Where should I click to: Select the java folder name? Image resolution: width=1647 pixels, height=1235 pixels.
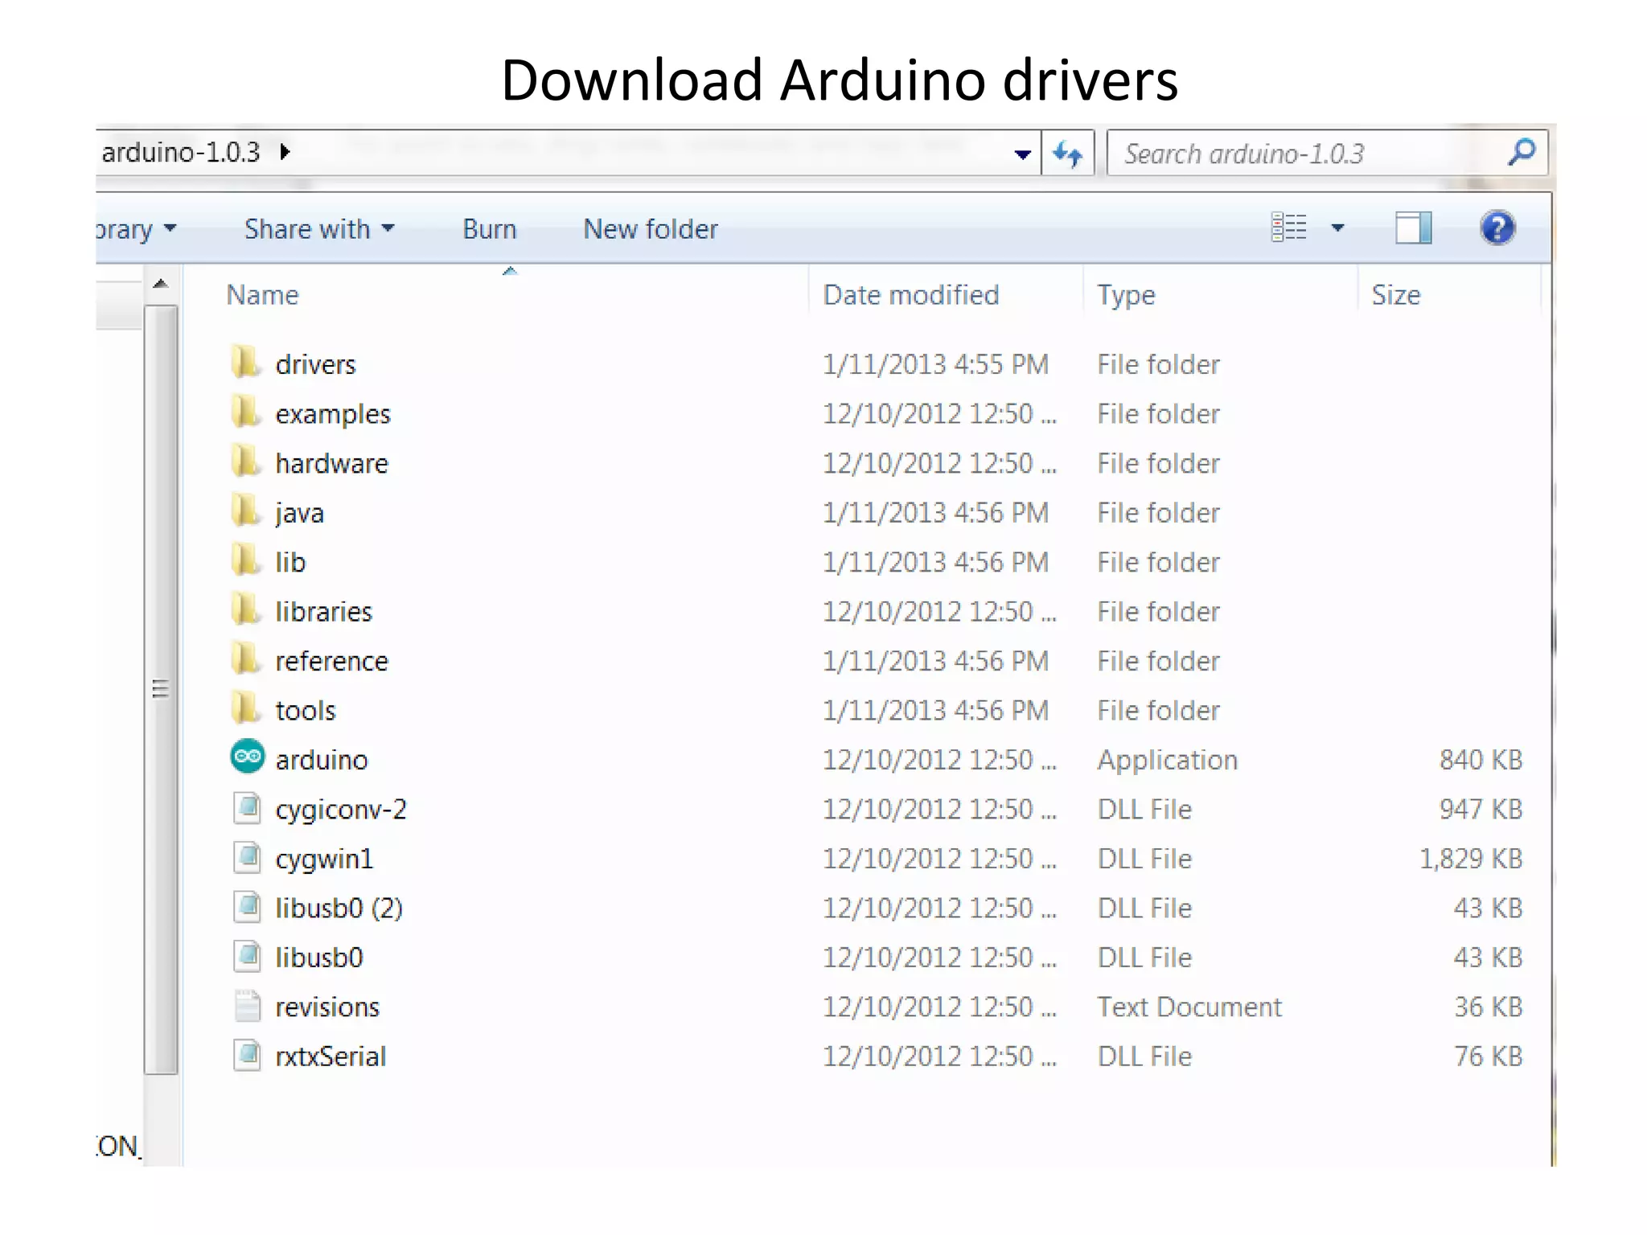tap(299, 513)
